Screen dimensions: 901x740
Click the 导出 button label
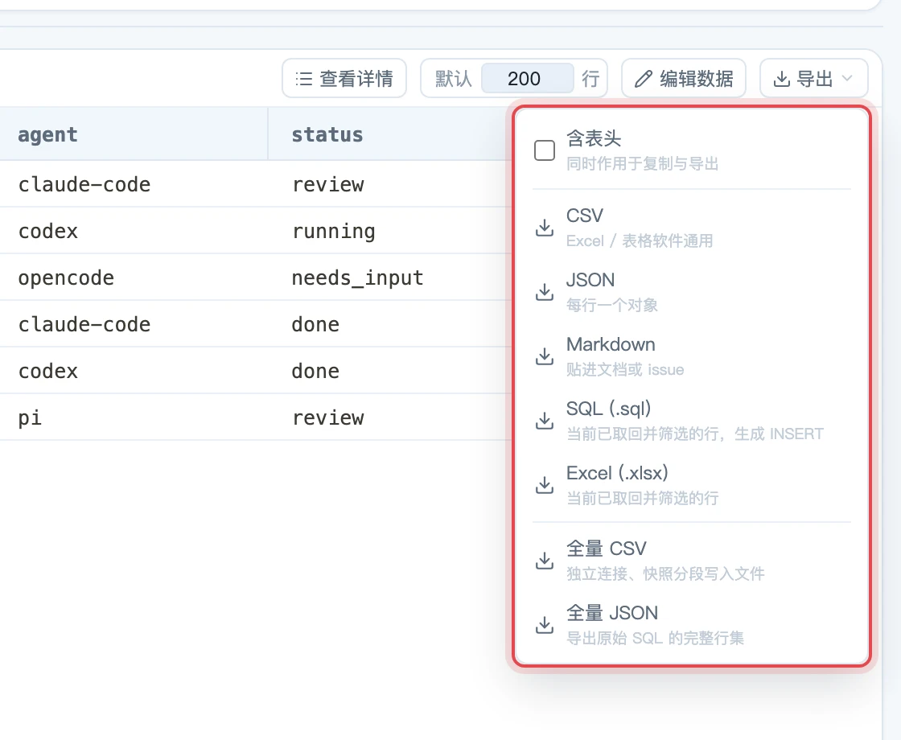(815, 79)
